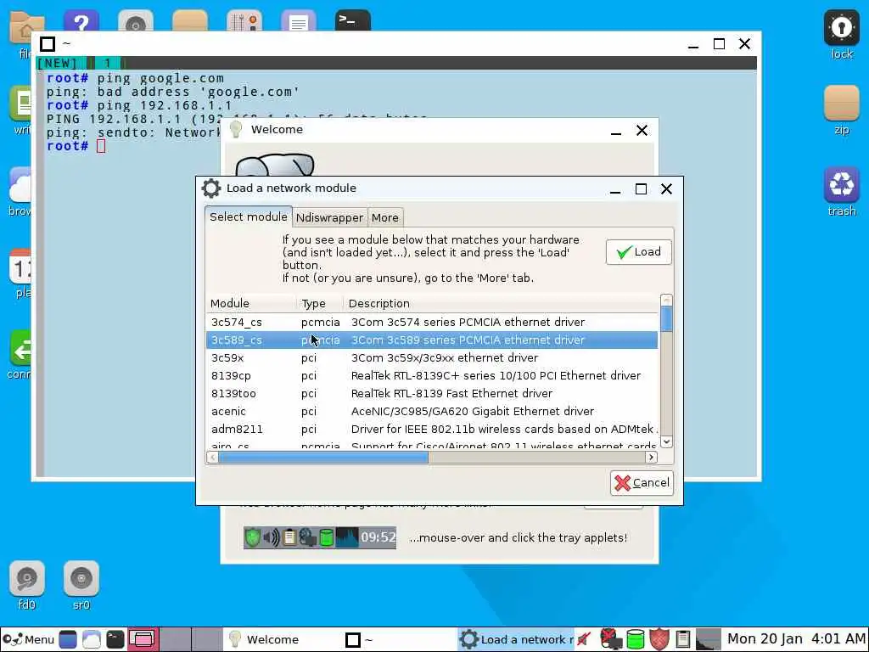Click the horizontal scrollbar's right arrow
The height and width of the screenshot is (652, 869).
[651, 457]
